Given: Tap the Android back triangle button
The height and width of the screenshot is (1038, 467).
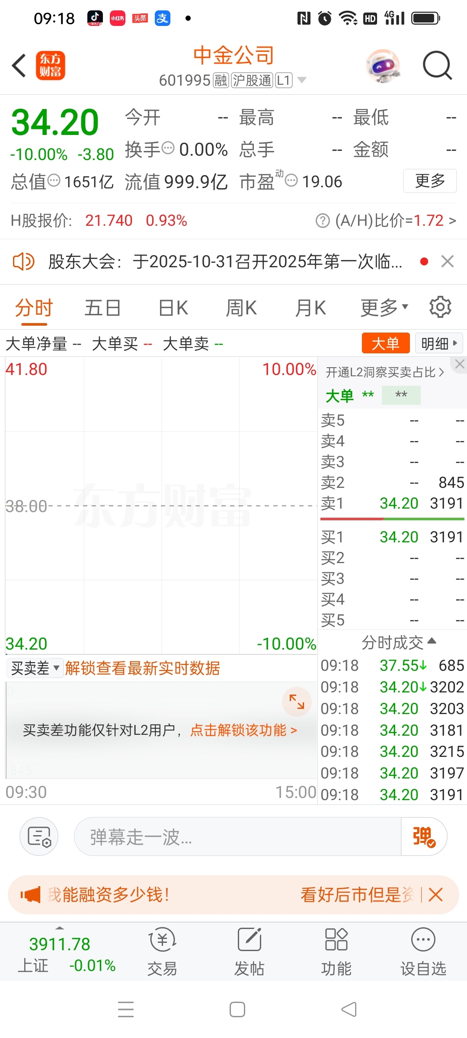Looking at the screenshot, I should coord(349,1009).
